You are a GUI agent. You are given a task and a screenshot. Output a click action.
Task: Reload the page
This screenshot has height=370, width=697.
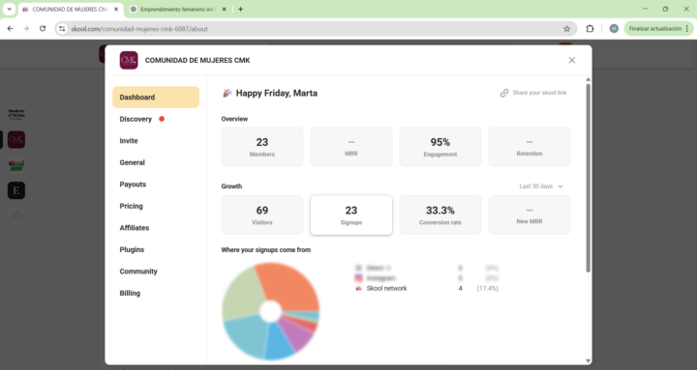click(43, 29)
